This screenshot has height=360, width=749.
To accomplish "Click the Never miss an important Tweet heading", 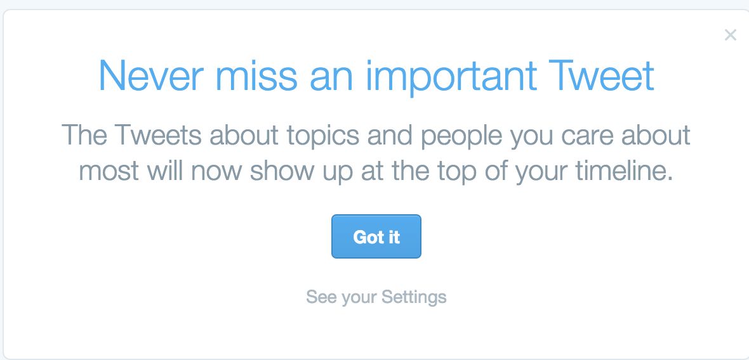I will tap(376, 76).
